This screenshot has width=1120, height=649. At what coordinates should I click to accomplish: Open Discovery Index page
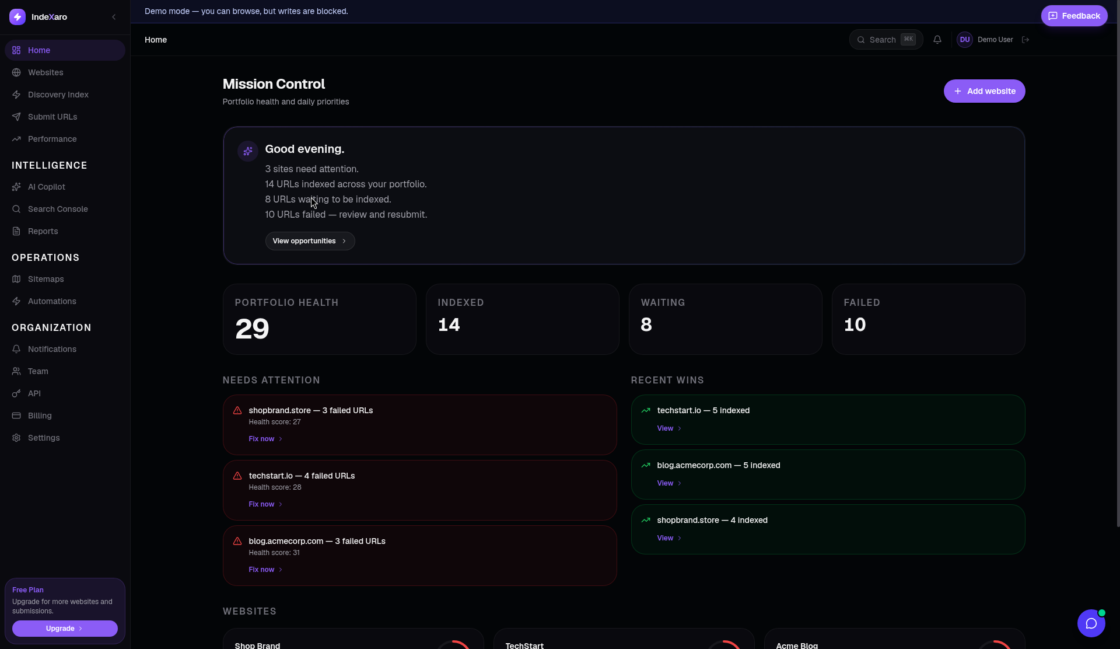65,95
